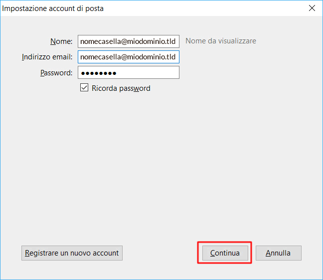323x280 pixels.
Task: Click the 'Ricorda password' checkbox label text
Action: point(121,88)
